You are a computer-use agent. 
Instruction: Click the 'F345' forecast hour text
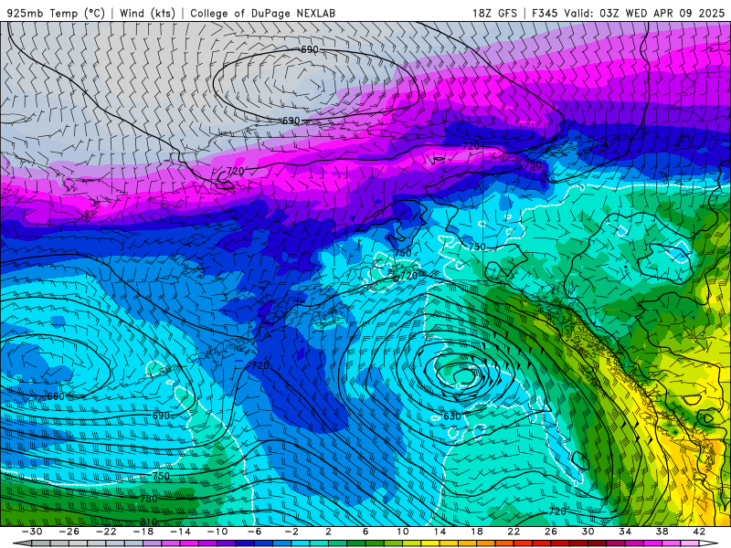(545, 13)
